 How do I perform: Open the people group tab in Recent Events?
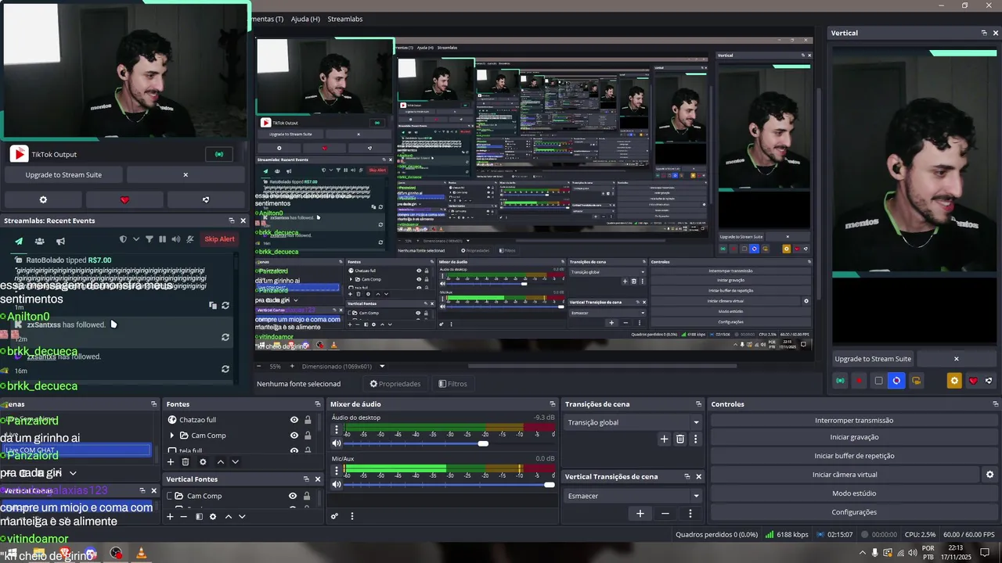39,240
